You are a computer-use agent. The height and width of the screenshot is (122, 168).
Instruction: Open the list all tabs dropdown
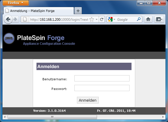[162, 10]
